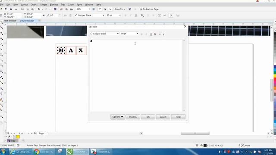Open the Effects menu
This screenshot has height=155, width=276.
point(44,5)
